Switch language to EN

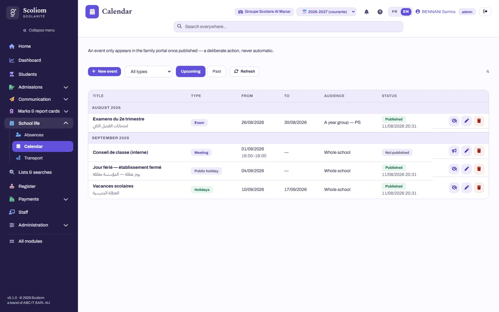coord(406,12)
